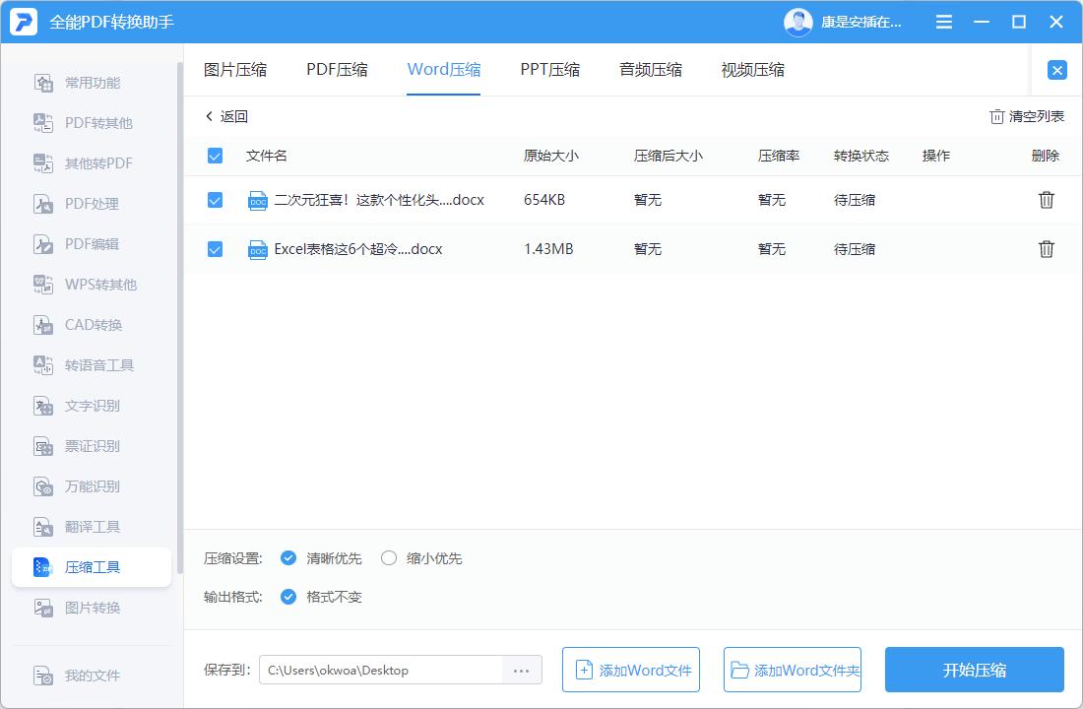
Task: Start compressing with 开始压缩
Action: [x=974, y=670]
